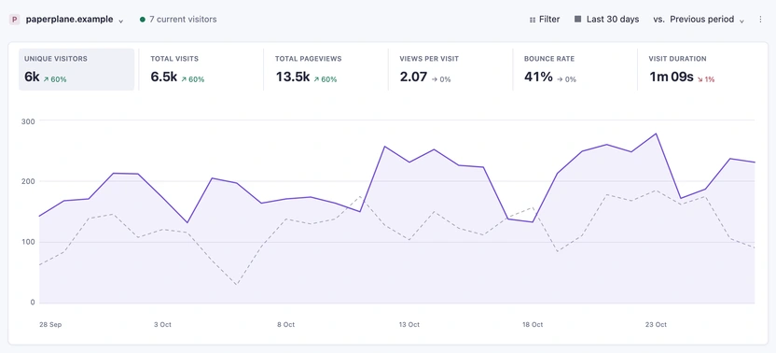
Task: Click the green current visitors indicator dot
Action: tap(143, 20)
